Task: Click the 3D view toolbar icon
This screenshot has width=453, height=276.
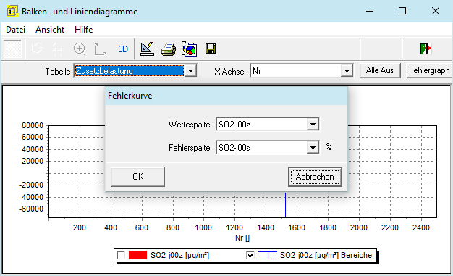Action: click(123, 49)
